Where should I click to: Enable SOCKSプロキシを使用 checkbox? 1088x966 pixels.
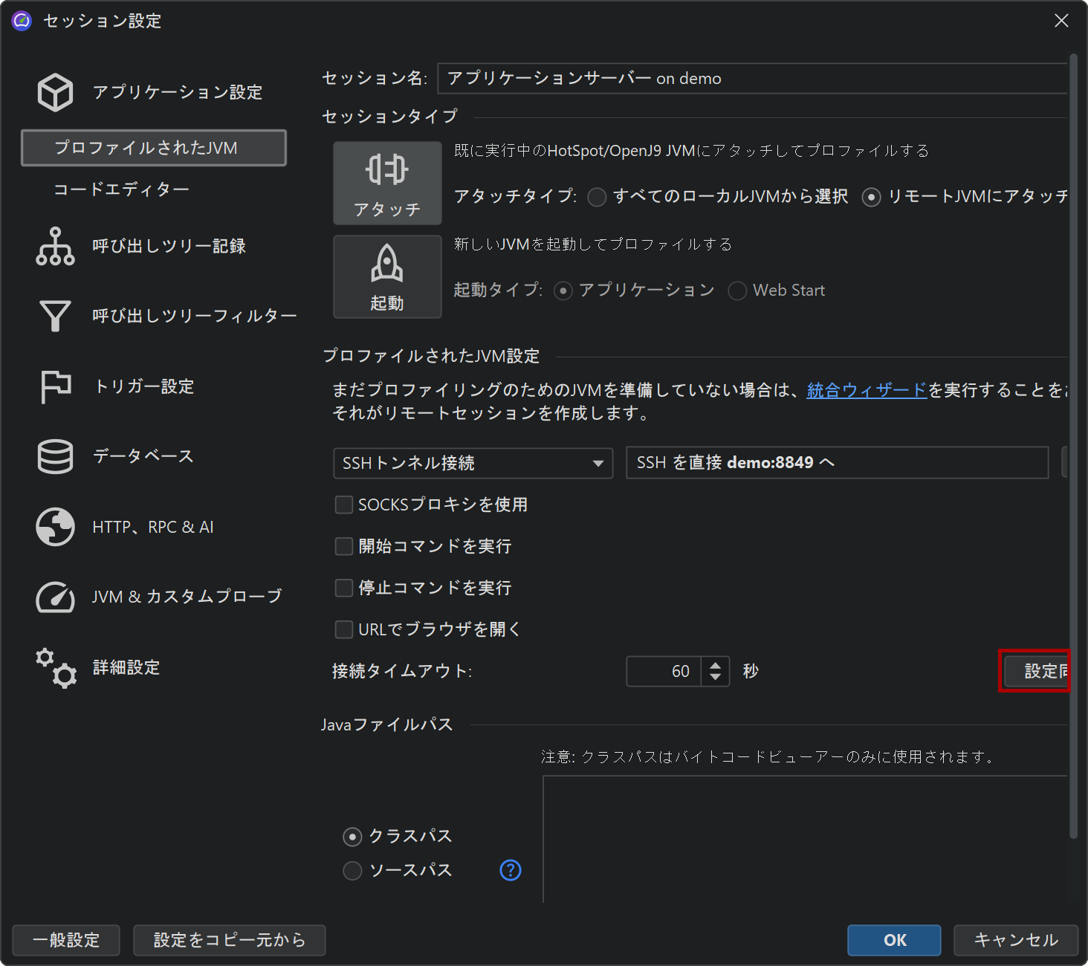[x=344, y=505]
